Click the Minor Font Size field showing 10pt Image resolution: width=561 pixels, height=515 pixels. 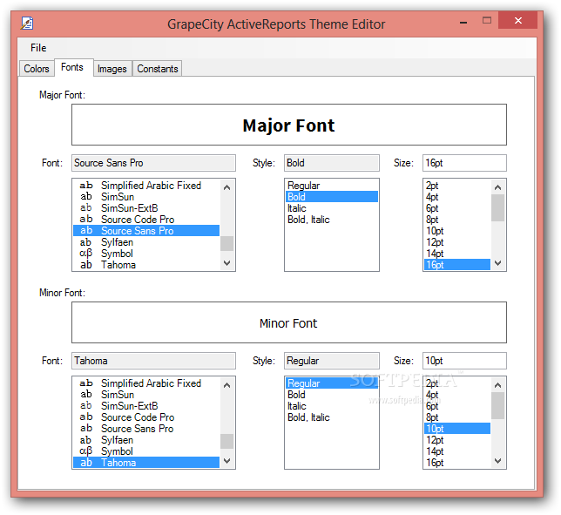click(x=464, y=361)
